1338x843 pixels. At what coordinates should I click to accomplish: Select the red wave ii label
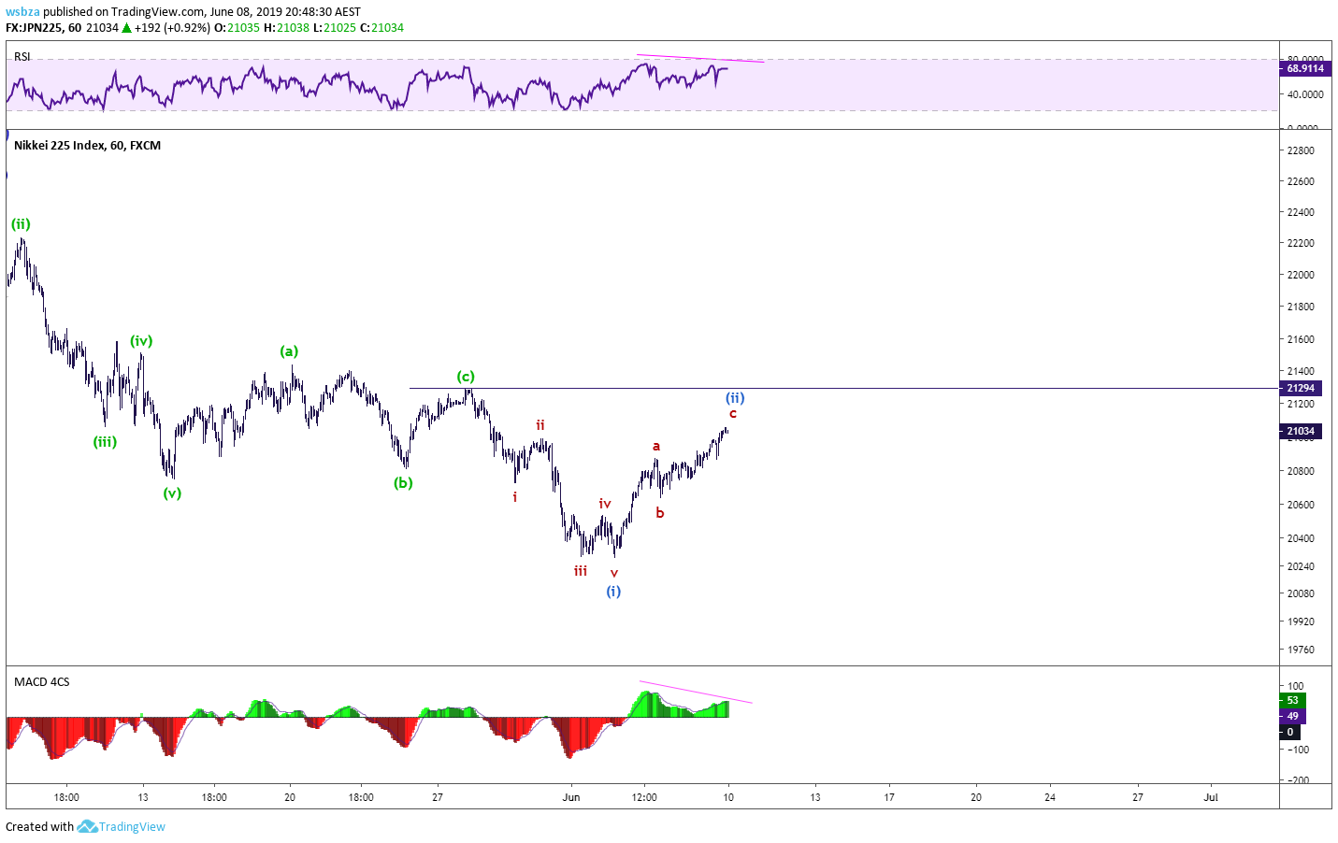coord(540,425)
